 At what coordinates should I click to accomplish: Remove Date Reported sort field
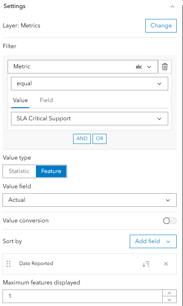coord(166,264)
